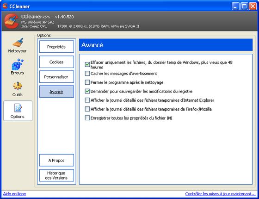Minimize the CCleaner window
The image size is (259, 199).
(x=235, y=6)
